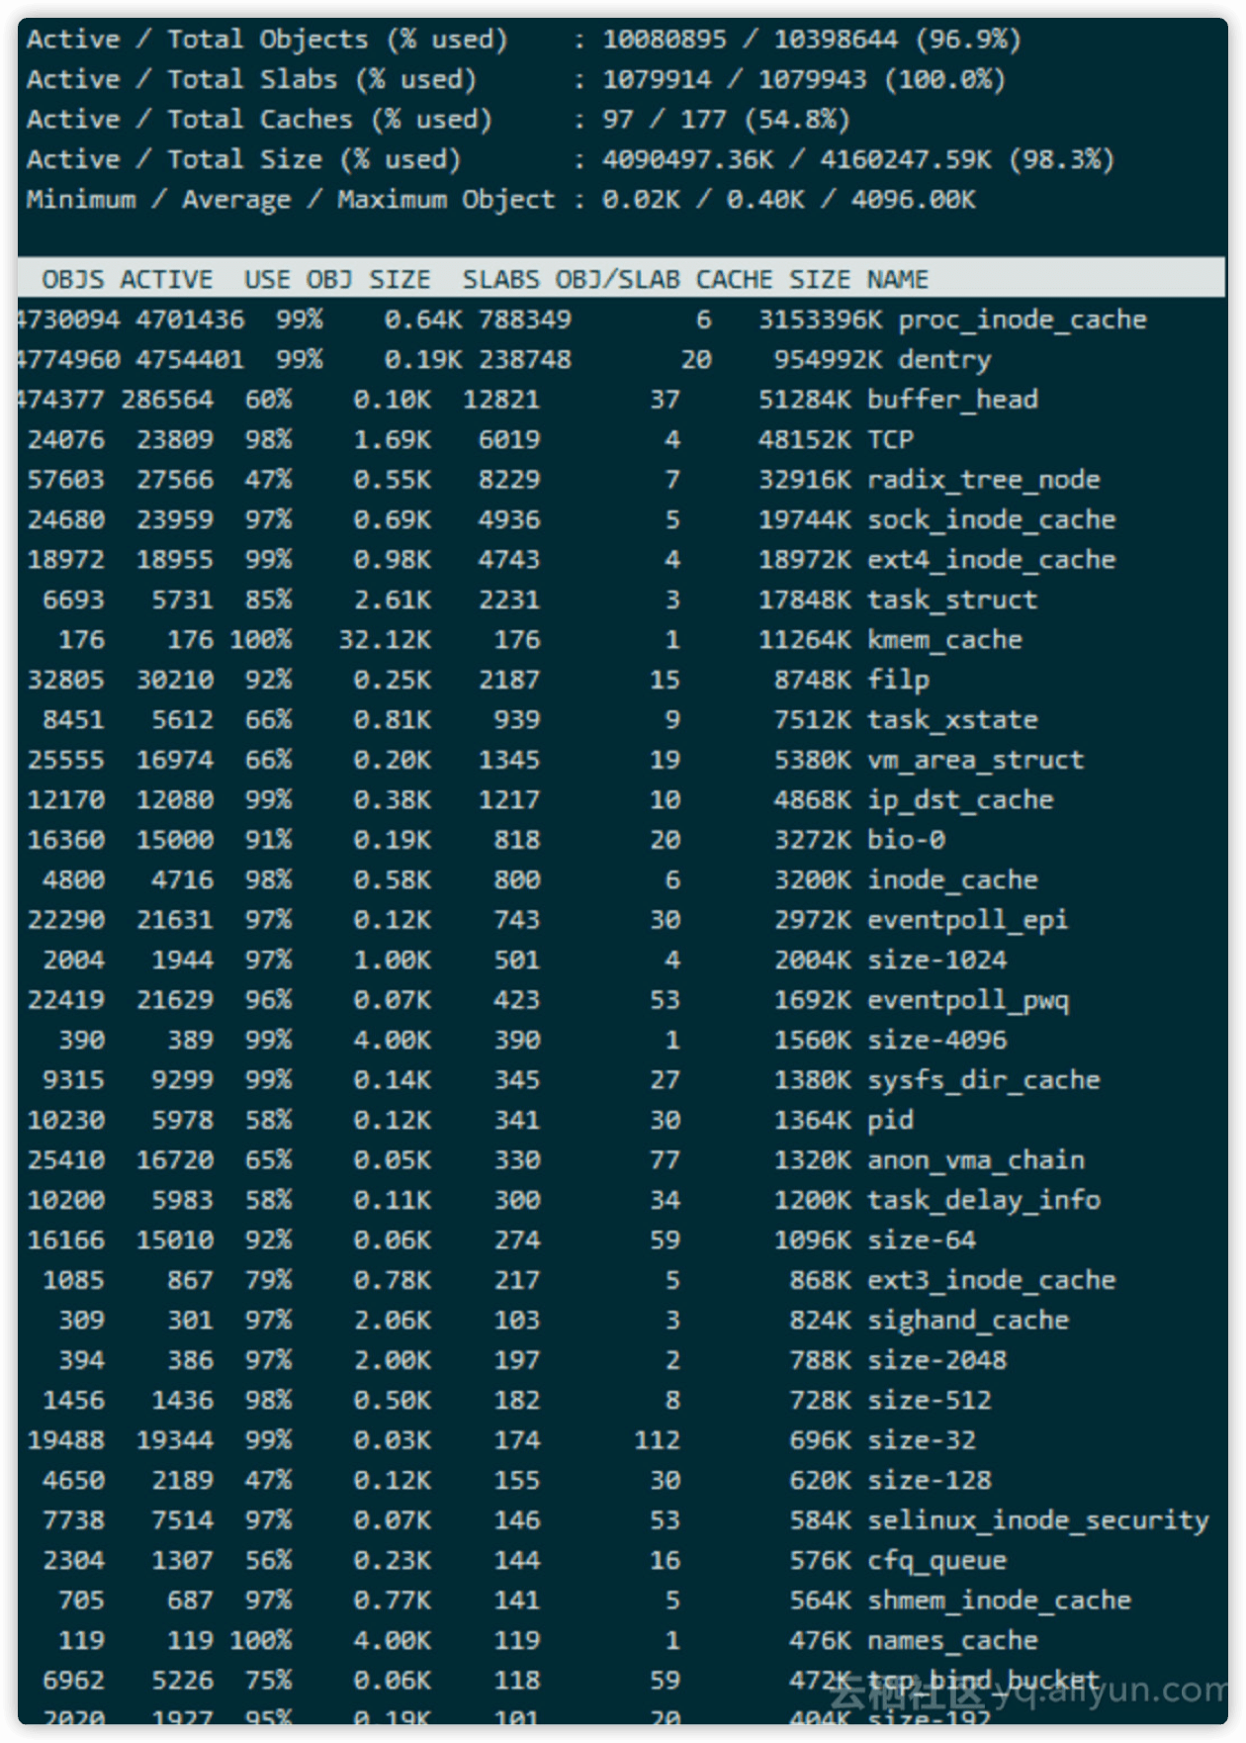
Task: Click the OBJ/SLAB column header
Action: 617,280
